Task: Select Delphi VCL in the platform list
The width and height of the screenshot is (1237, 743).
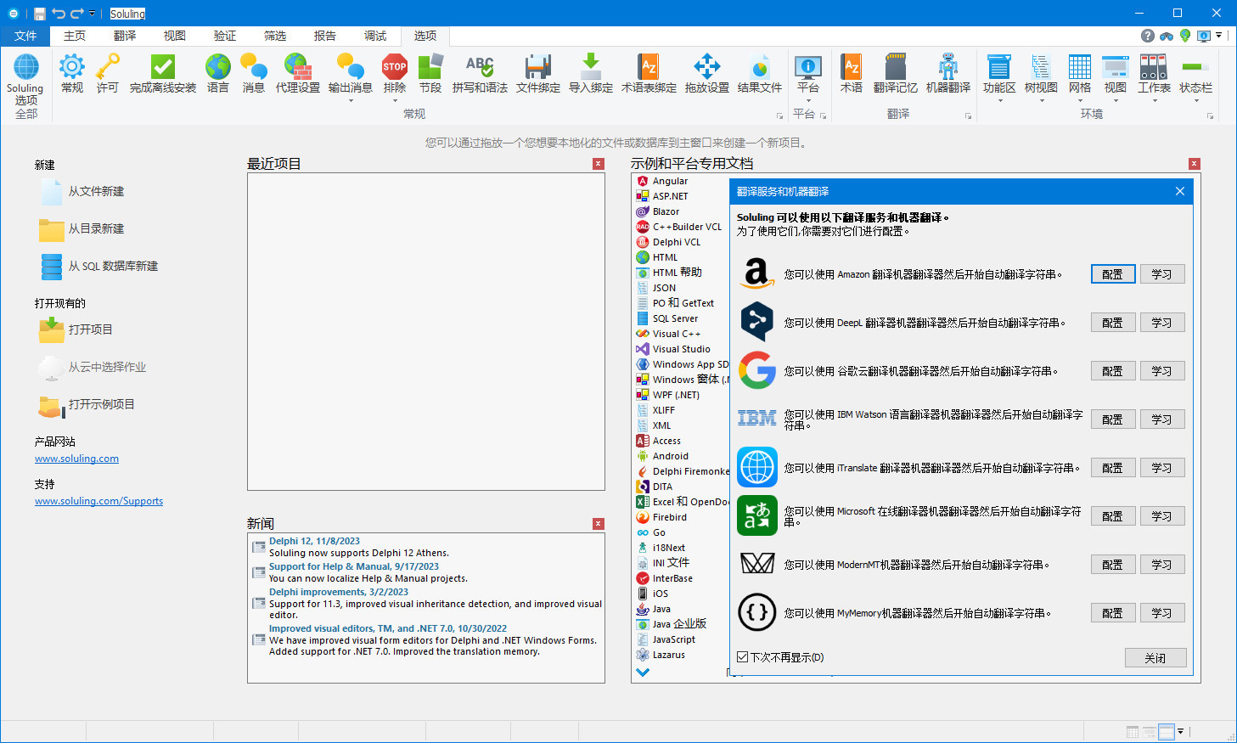Action: click(x=675, y=241)
